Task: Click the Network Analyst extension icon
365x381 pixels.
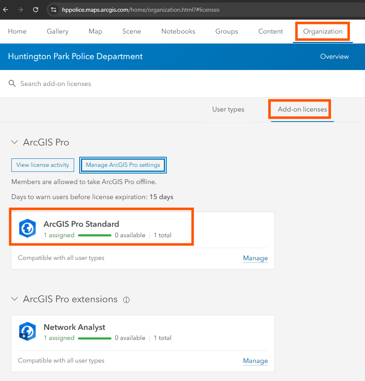Action: pos(28,331)
